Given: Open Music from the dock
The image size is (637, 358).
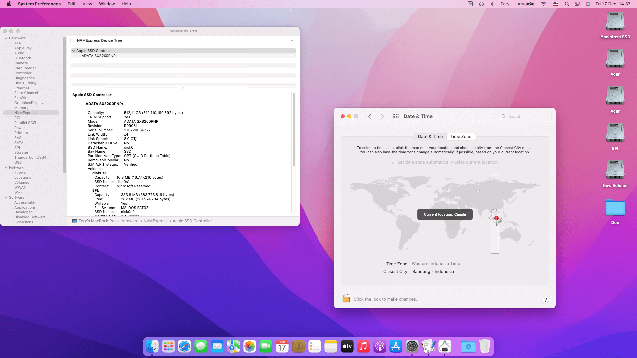Looking at the screenshot, I should [x=364, y=347].
